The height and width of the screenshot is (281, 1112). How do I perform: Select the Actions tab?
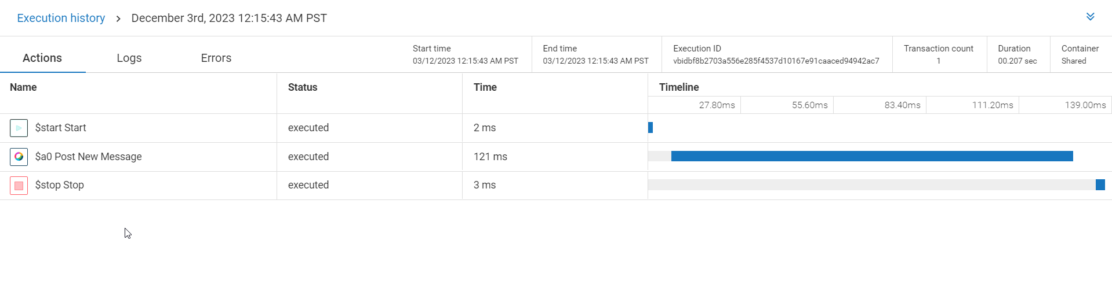click(x=42, y=58)
